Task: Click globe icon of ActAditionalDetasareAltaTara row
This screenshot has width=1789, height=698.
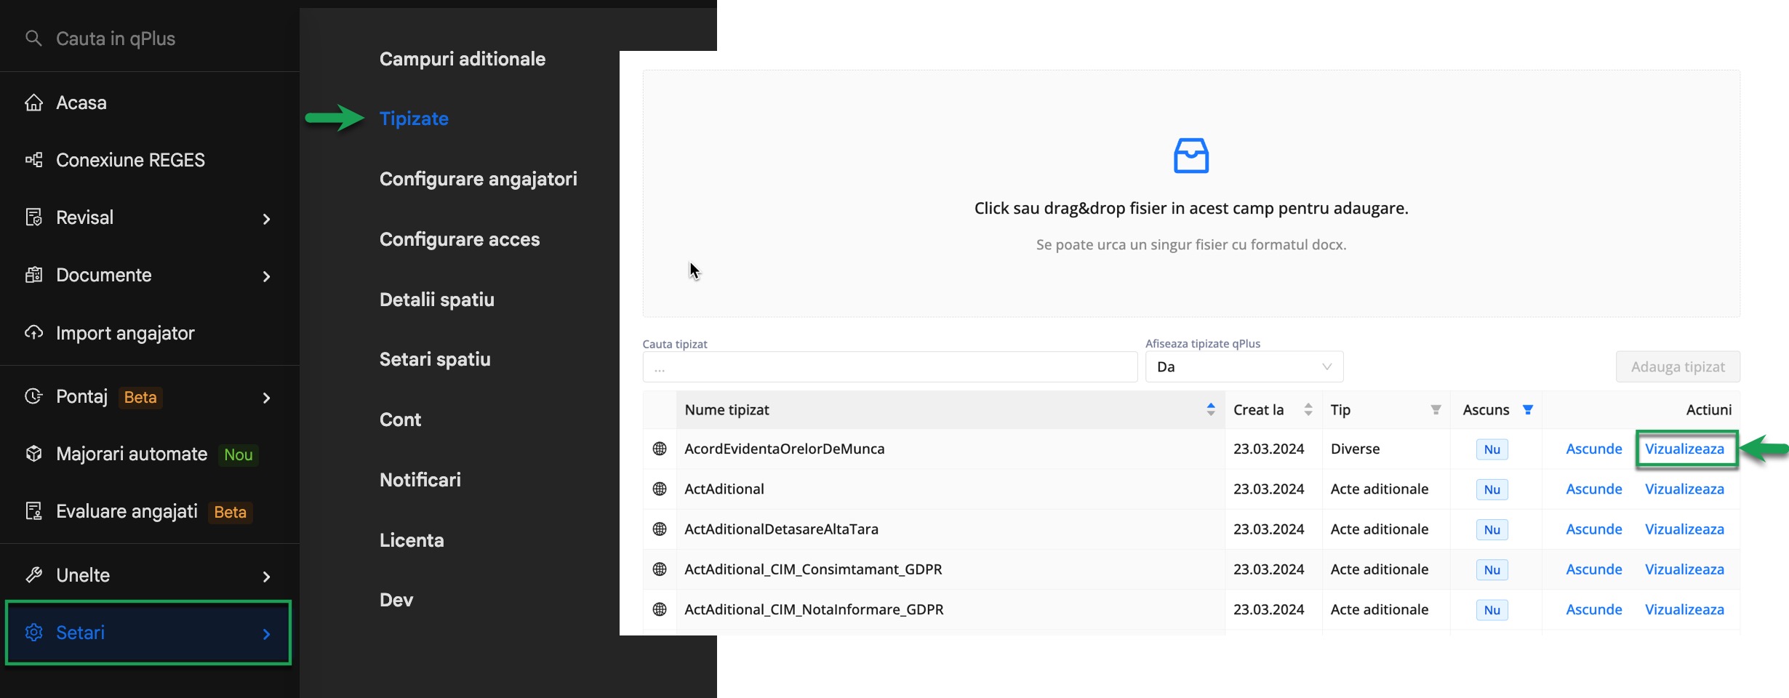Action: pos(660,529)
